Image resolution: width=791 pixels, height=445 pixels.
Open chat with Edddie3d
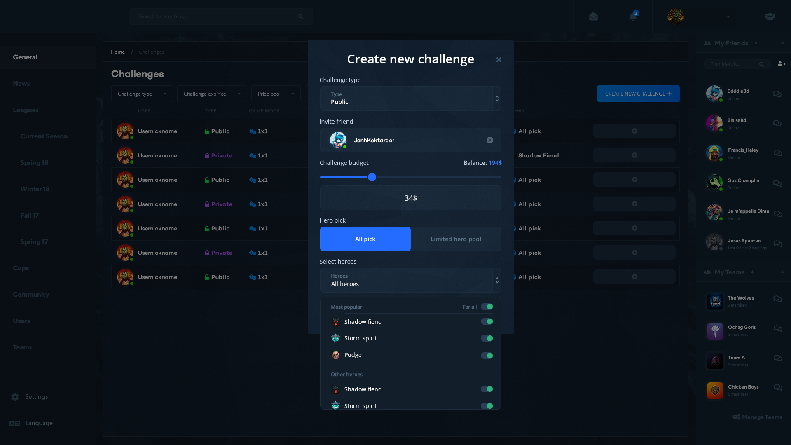pos(777,94)
